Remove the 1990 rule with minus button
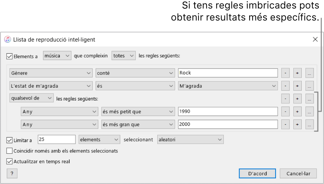Image resolution: width=324 pixels, height=184 pixels. pos(285,112)
